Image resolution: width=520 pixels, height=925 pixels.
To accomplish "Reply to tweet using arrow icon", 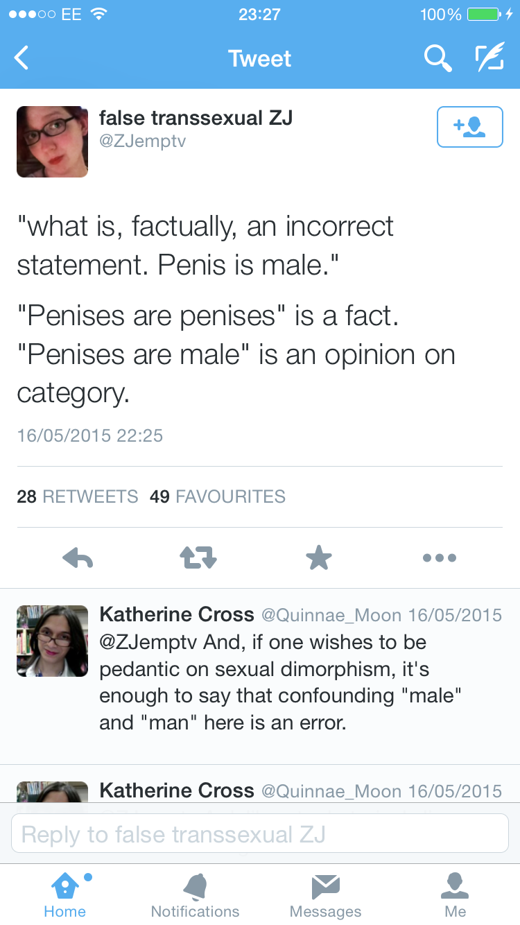I will tap(78, 557).
